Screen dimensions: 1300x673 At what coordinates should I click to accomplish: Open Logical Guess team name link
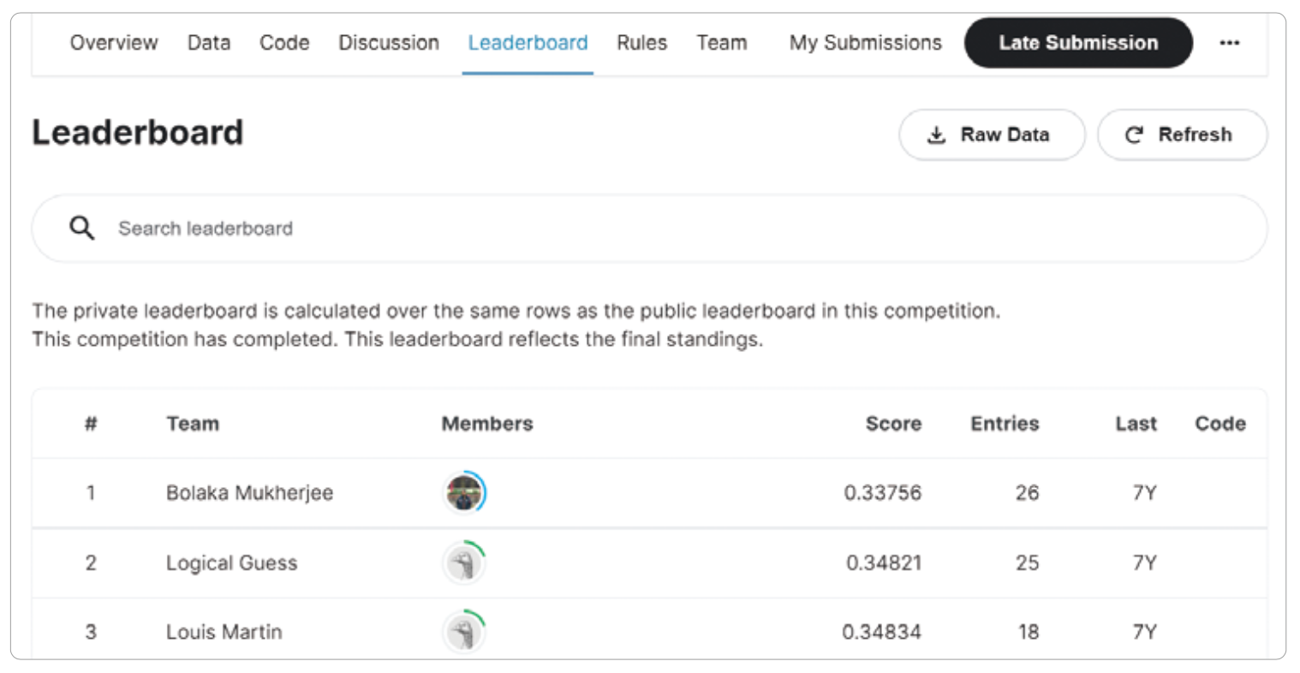pyautogui.click(x=231, y=563)
